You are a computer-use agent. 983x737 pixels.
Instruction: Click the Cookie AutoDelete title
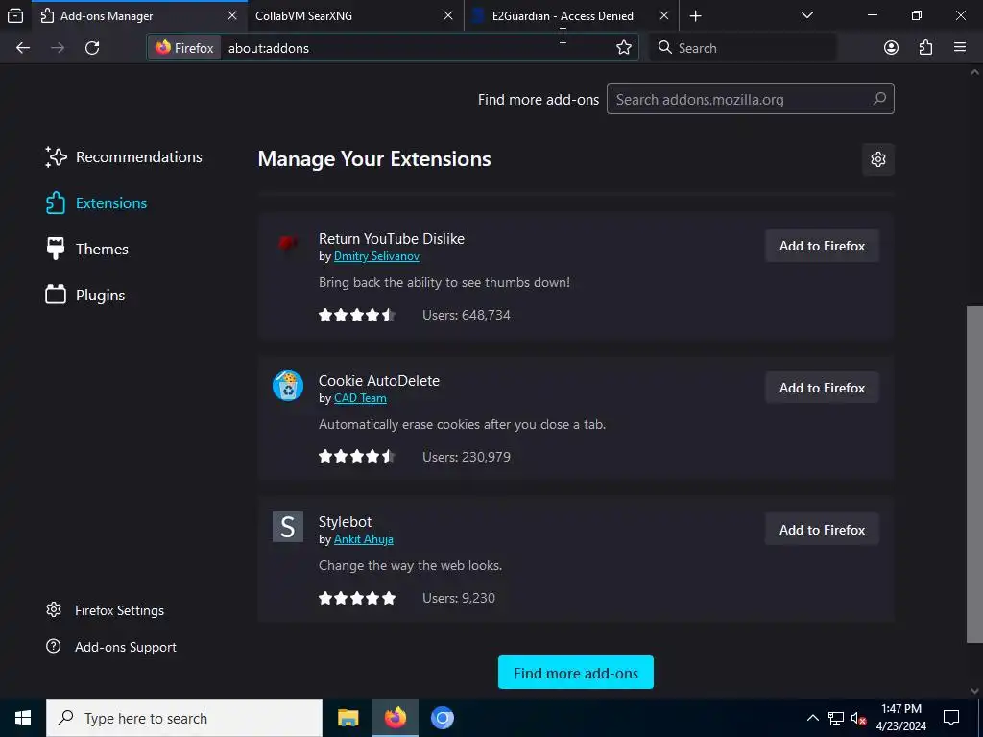tap(378, 380)
